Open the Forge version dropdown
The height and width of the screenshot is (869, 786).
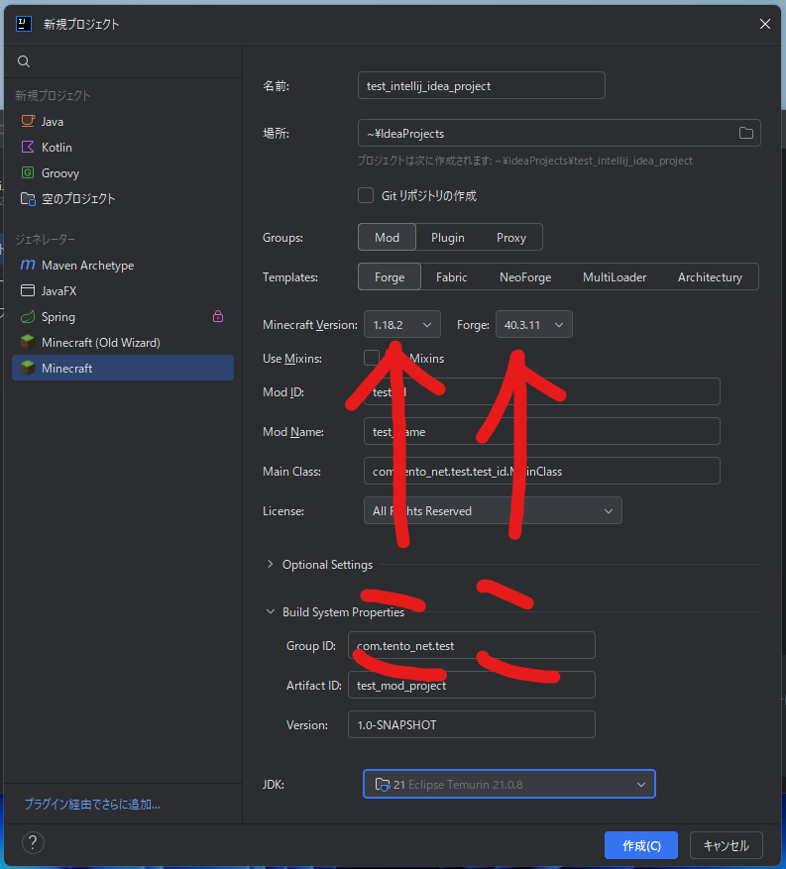pos(533,325)
